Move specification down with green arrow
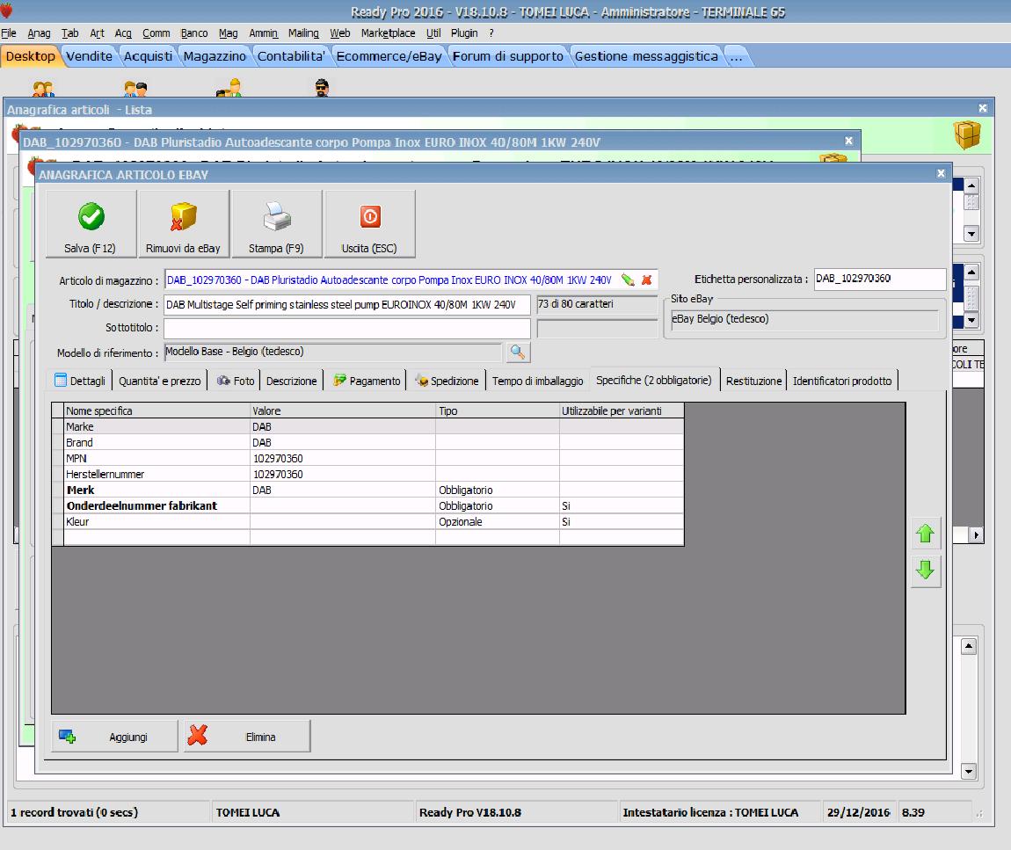 pyautogui.click(x=925, y=570)
